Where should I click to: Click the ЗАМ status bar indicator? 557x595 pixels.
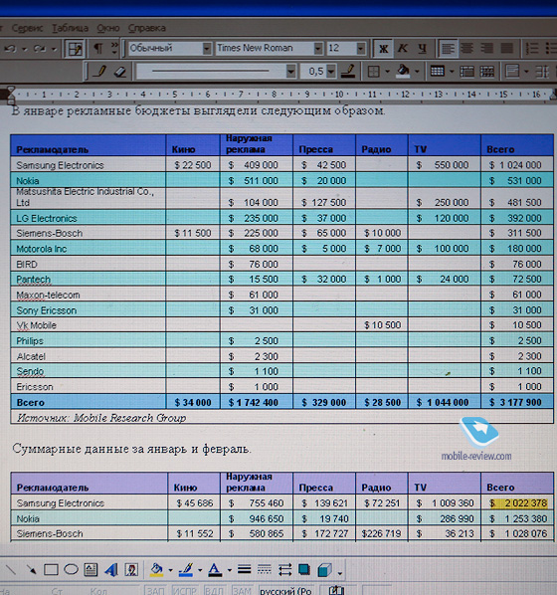tap(242, 590)
